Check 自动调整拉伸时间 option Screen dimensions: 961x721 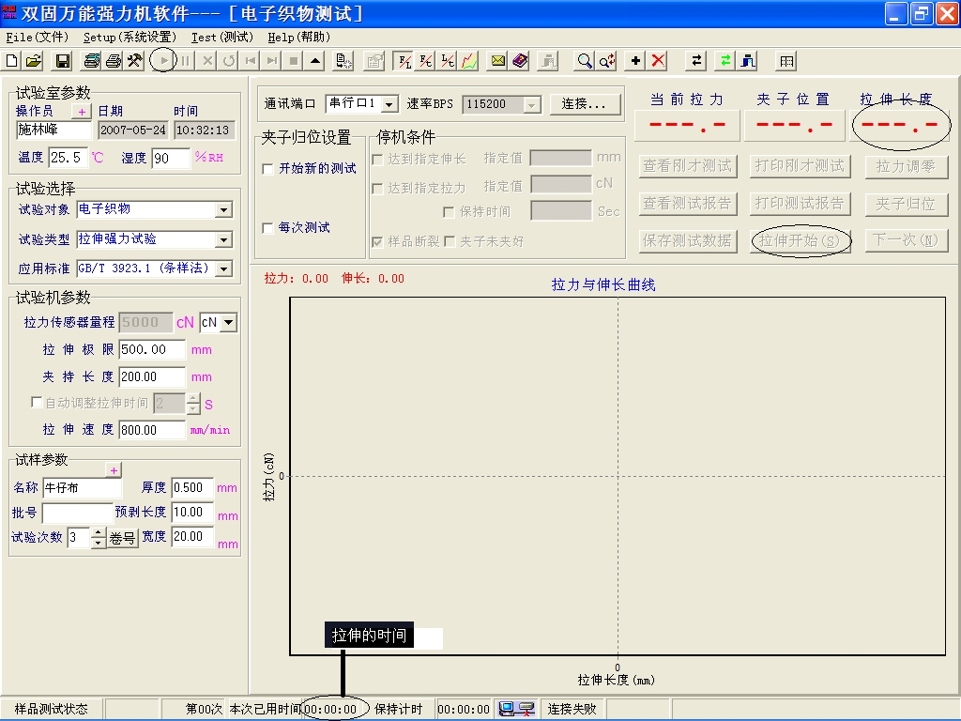(38, 403)
